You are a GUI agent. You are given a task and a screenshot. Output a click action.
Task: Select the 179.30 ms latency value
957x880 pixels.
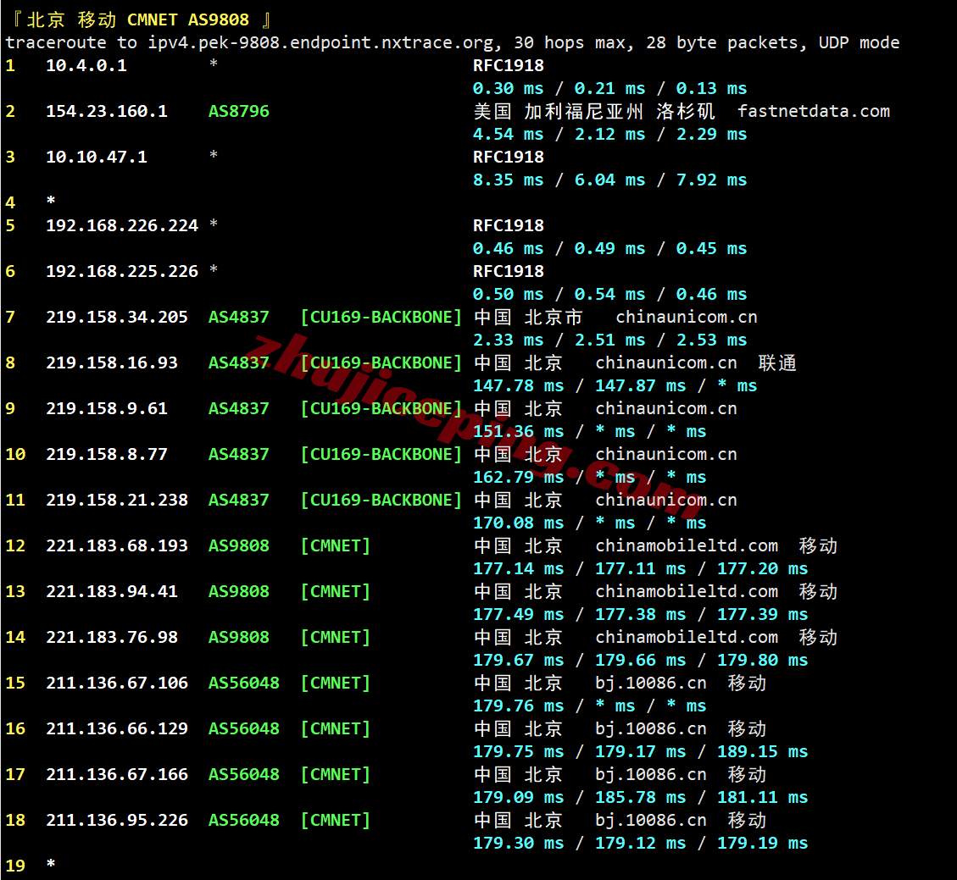click(x=519, y=844)
